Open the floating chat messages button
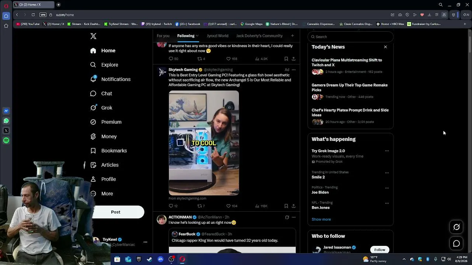 click(x=457, y=244)
